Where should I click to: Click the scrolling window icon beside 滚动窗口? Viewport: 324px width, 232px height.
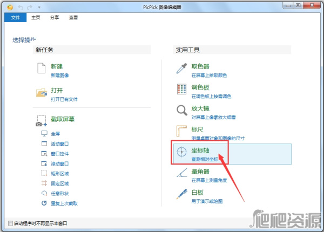click(44, 163)
